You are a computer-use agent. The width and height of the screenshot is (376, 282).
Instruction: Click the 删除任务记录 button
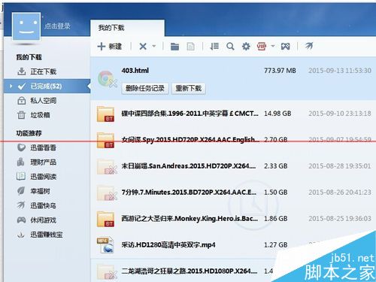145,88
